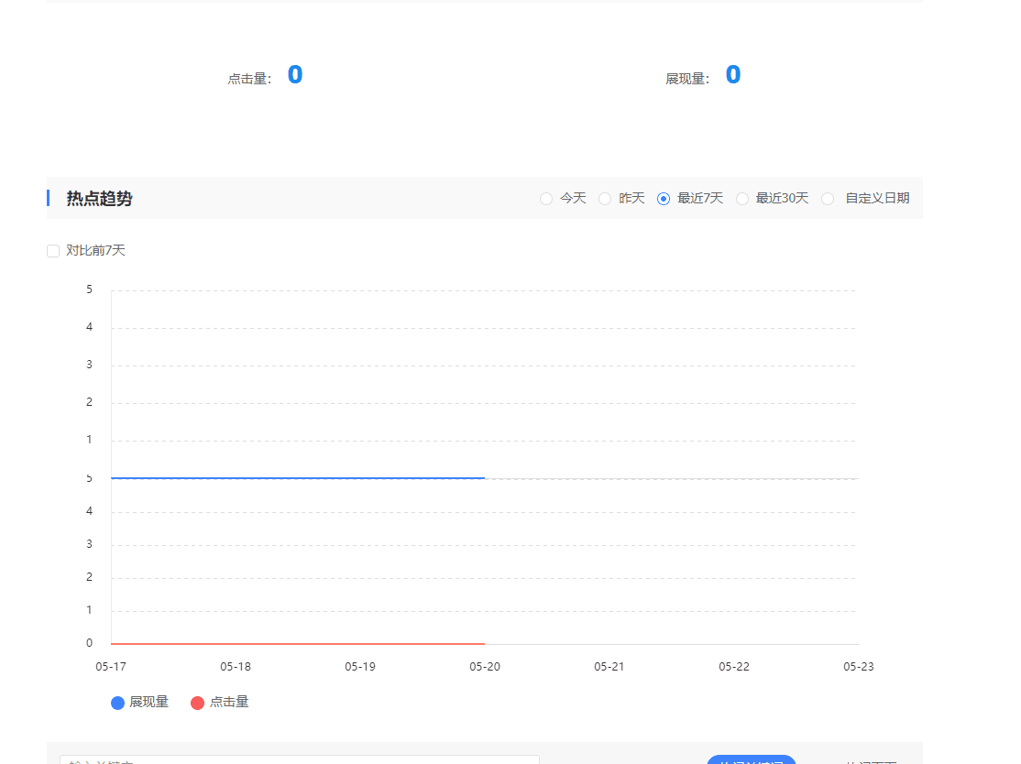
Task: Click the 点击量: label at the top
Action: (249, 79)
